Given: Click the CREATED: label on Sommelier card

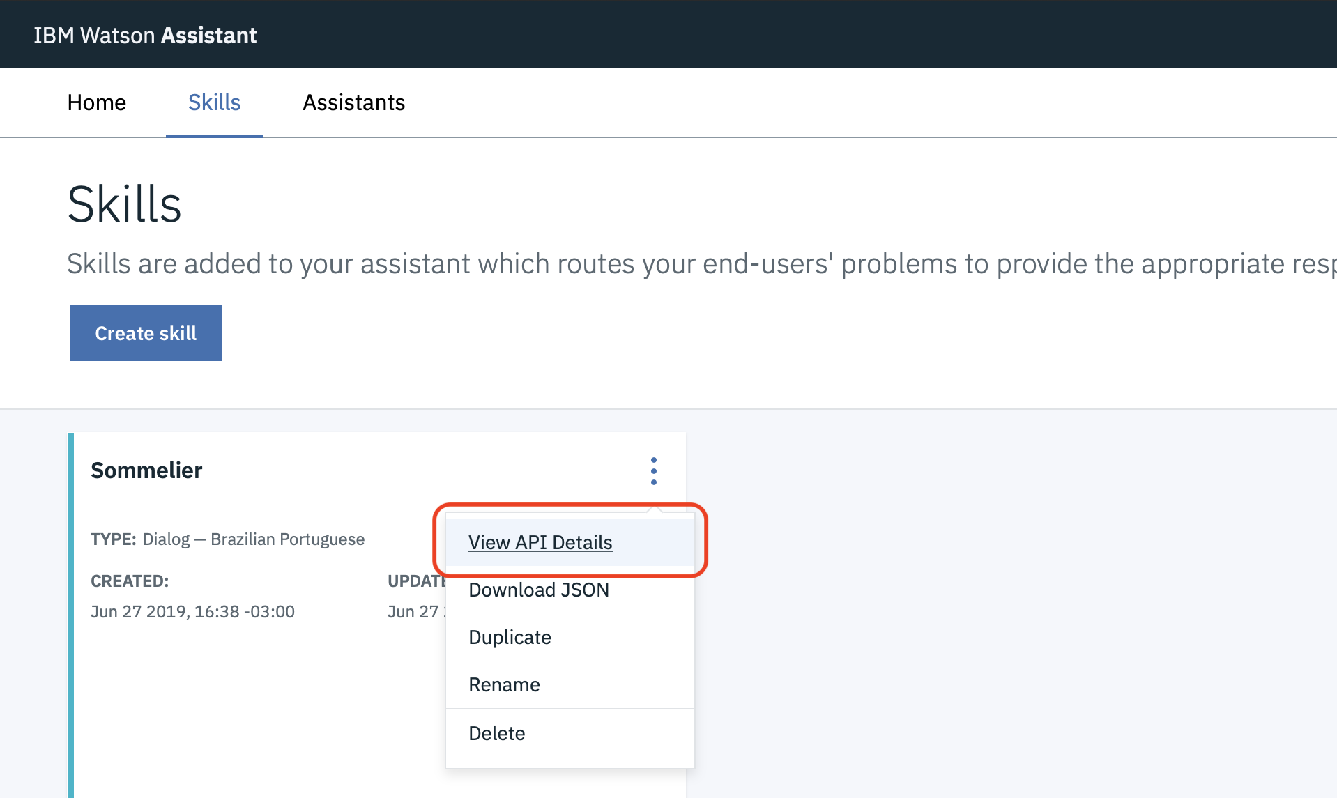Looking at the screenshot, I should [x=130, y=581].
